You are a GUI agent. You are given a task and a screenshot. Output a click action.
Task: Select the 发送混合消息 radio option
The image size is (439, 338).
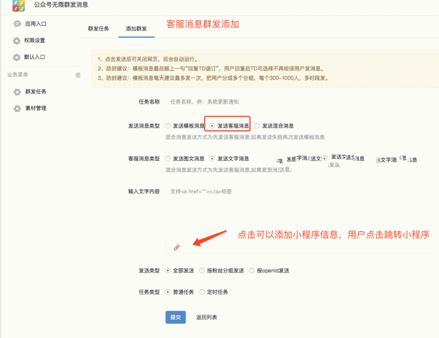click(257, 126)
